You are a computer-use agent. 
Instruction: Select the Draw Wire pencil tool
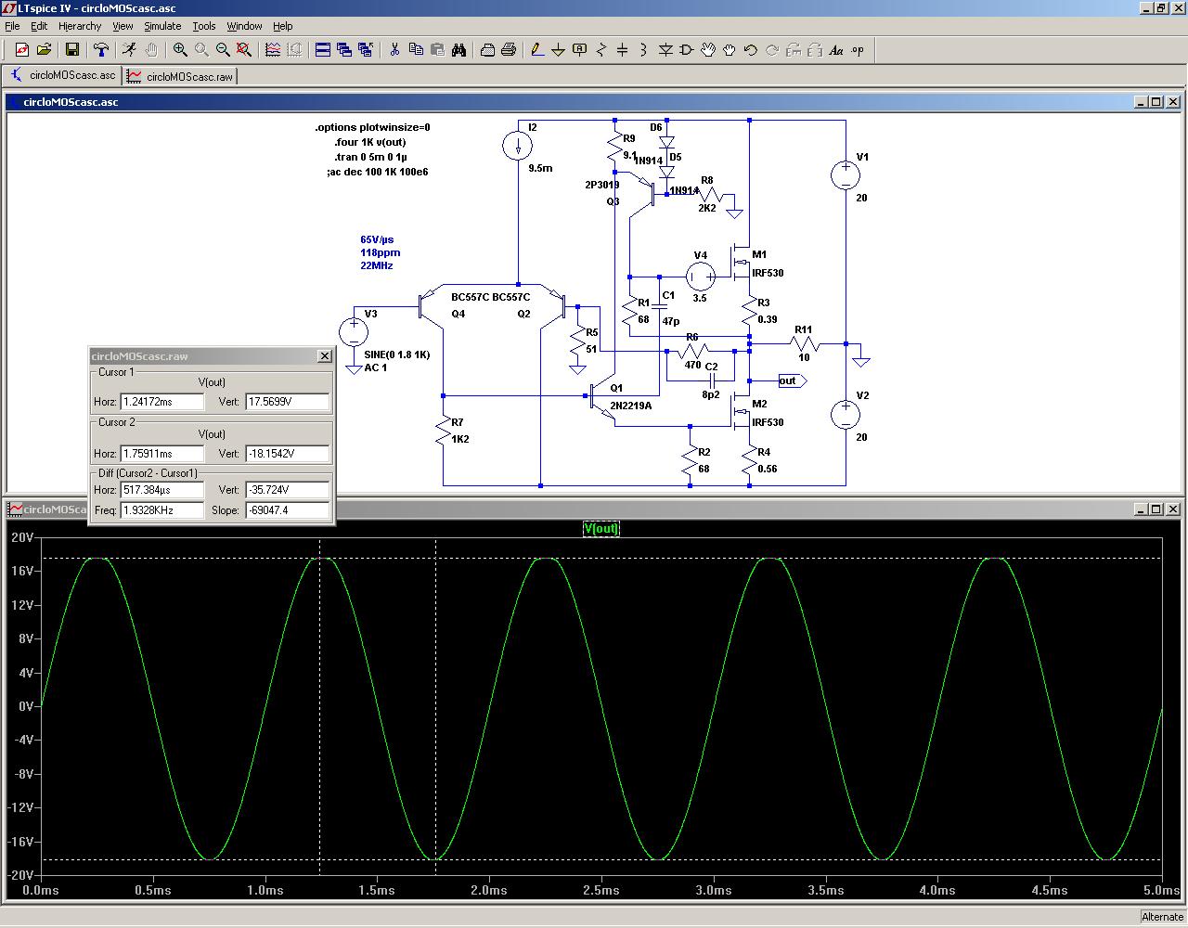coord(536,50)
